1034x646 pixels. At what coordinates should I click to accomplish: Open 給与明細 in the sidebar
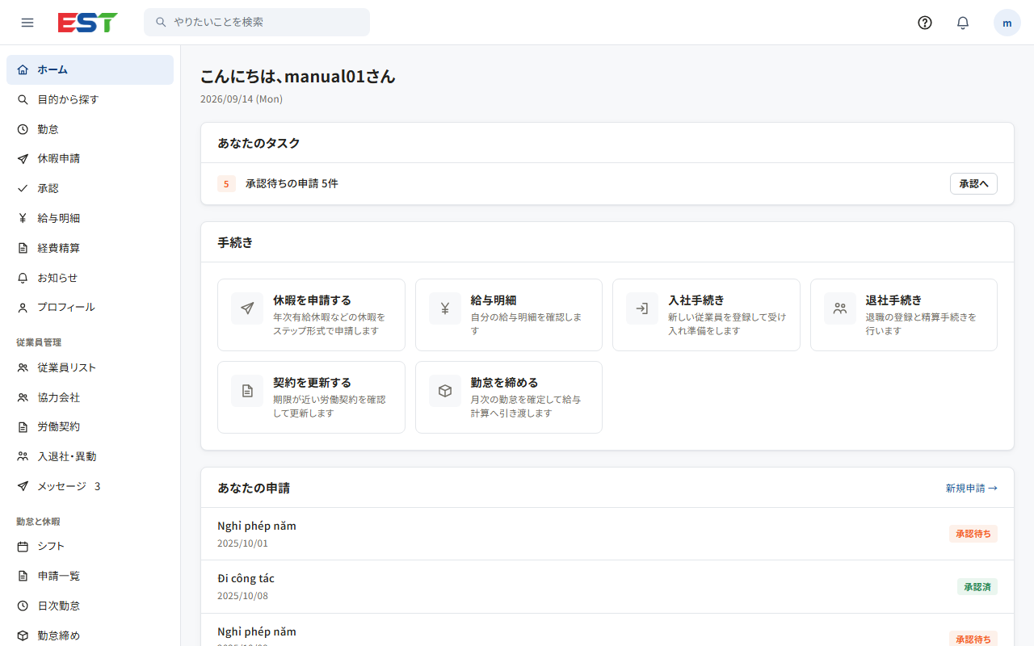[90, 218]
